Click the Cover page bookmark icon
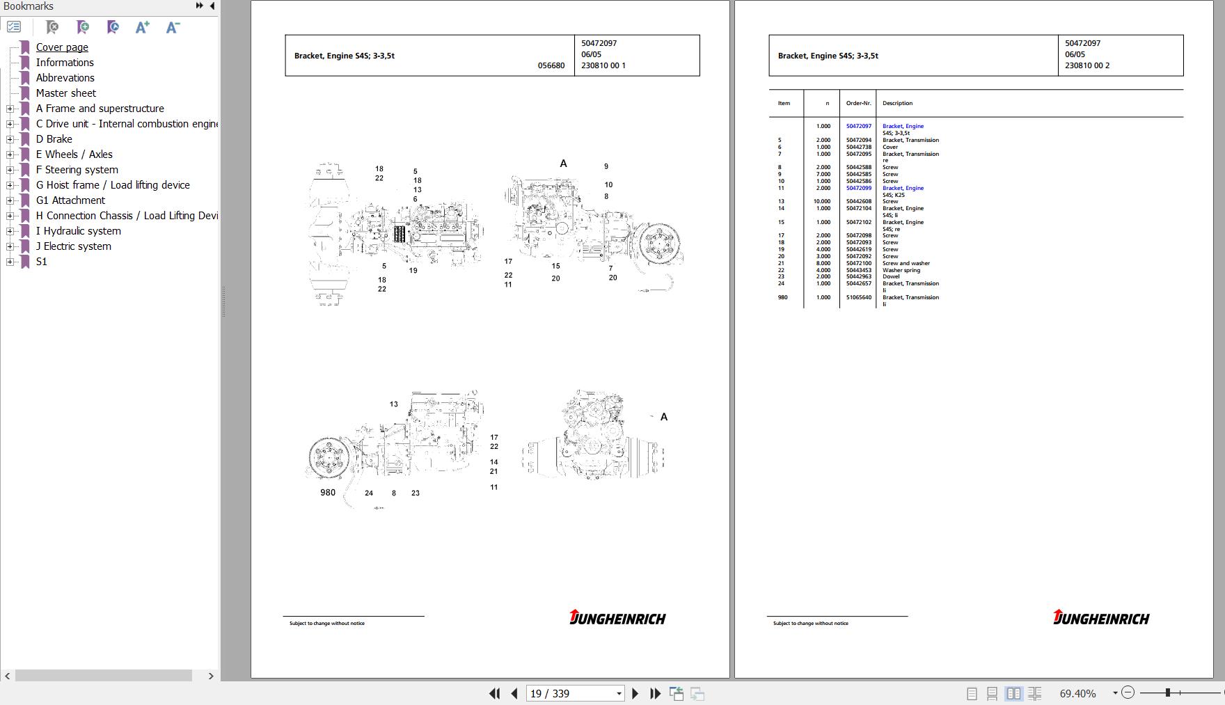 [x=25, y=47]
